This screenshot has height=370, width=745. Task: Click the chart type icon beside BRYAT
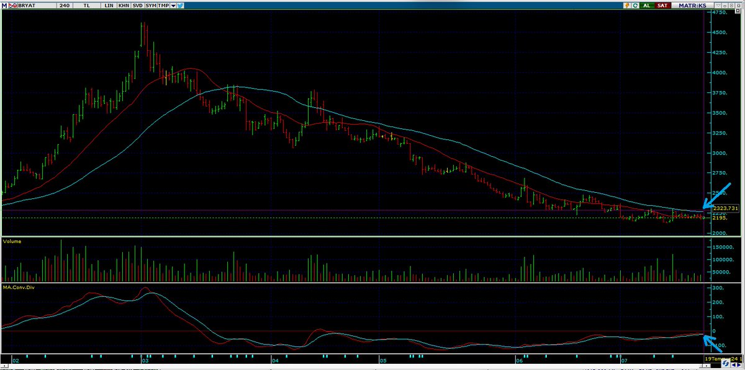[13, 6]
